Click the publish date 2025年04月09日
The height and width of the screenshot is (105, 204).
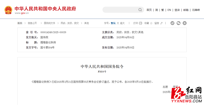125,48
